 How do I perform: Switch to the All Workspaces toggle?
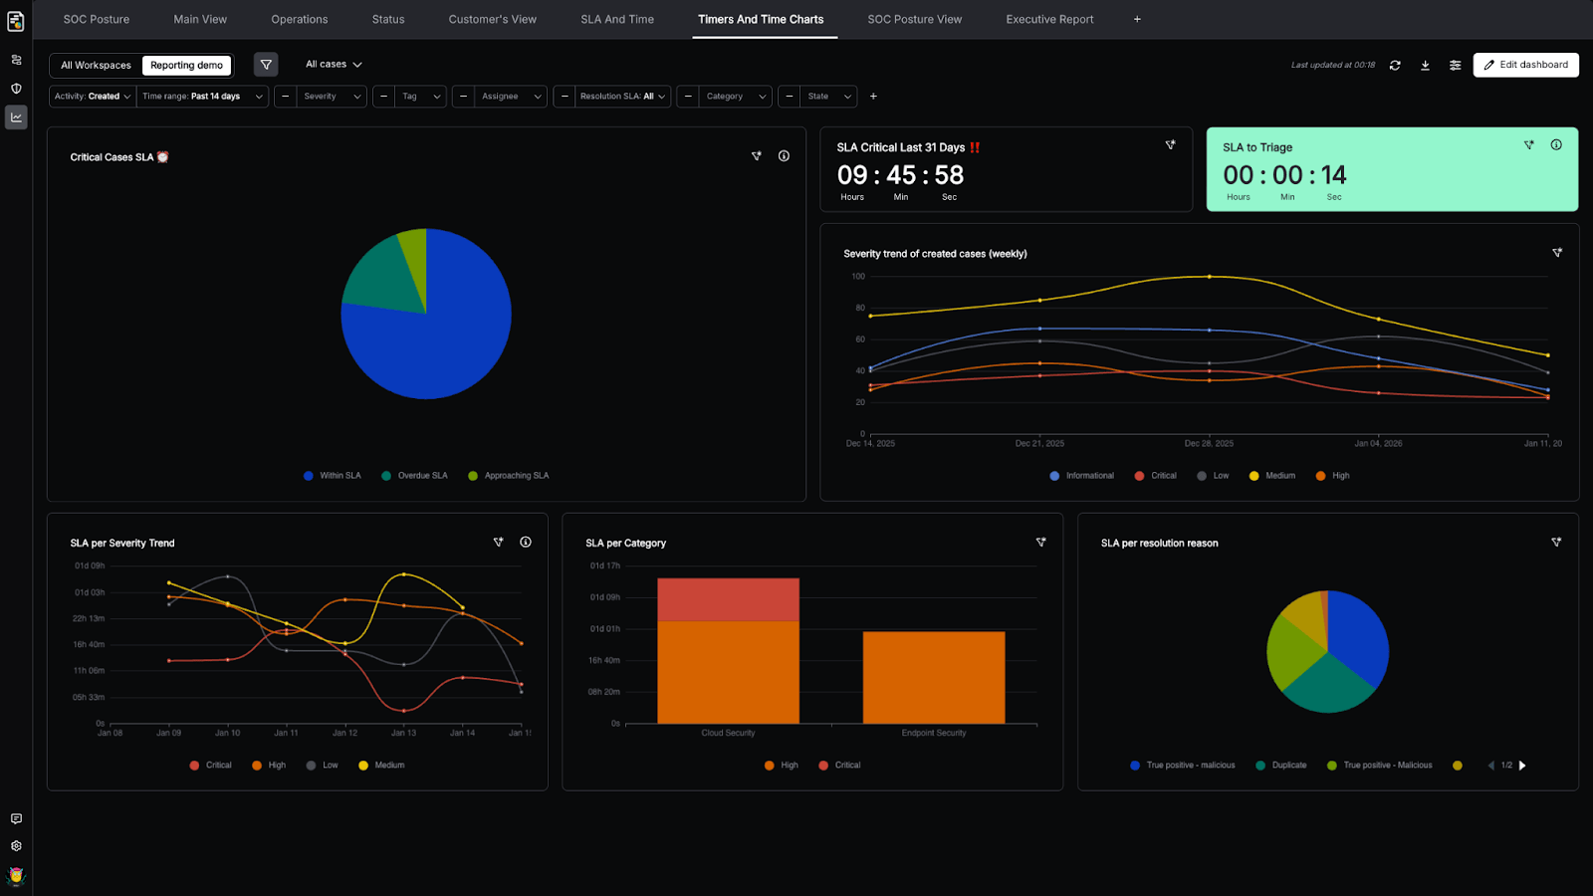tap(95, 64)
